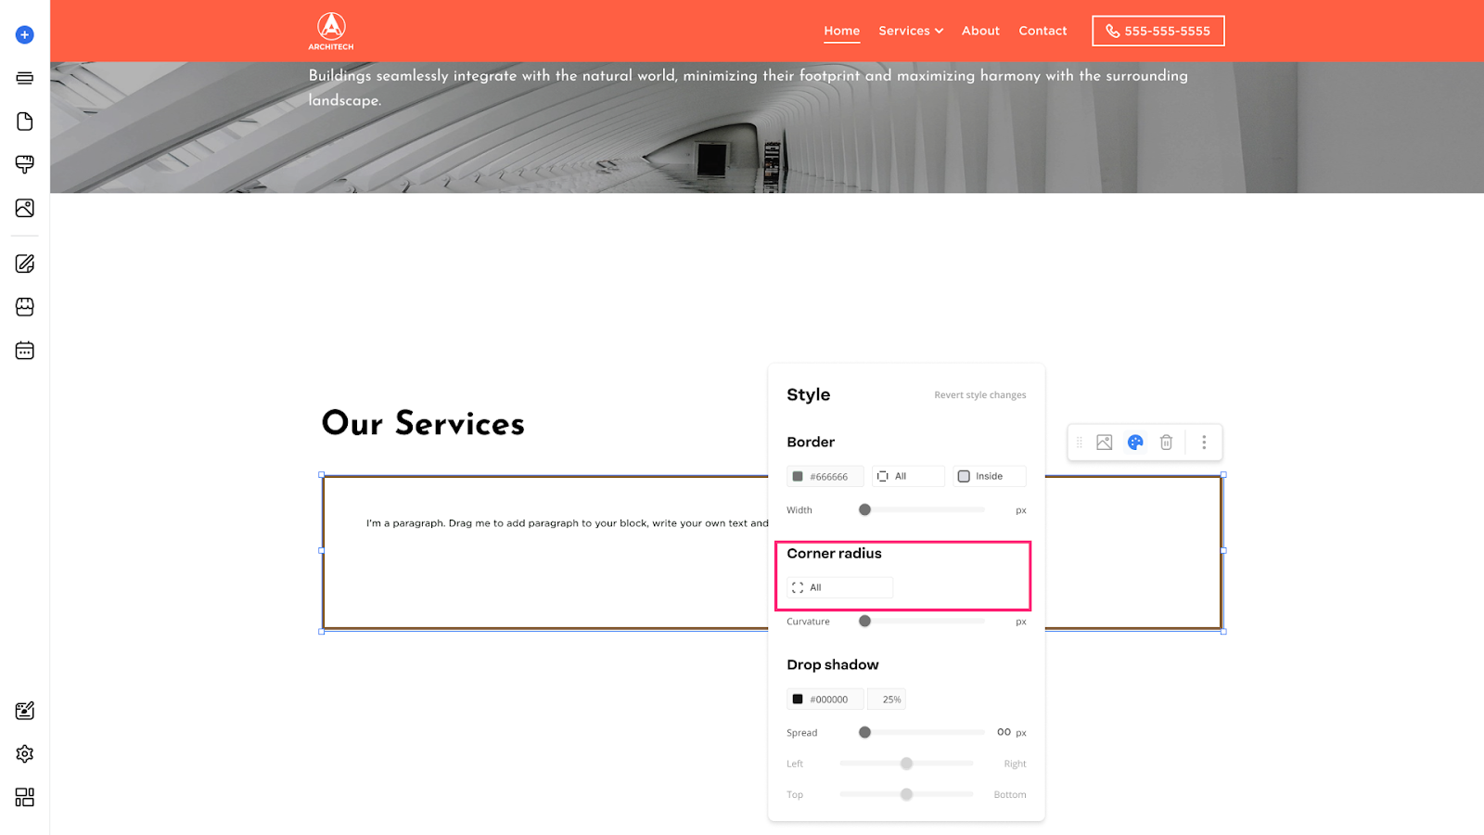
Task: Click the drop shadow 25% opacity field
Action: (887, 700)
